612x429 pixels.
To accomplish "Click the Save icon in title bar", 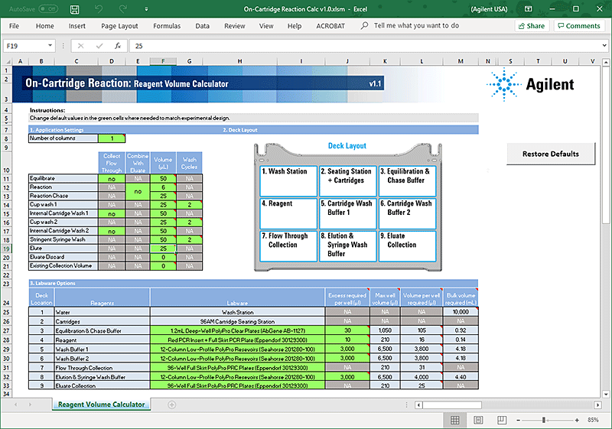I will coord(74,9).
